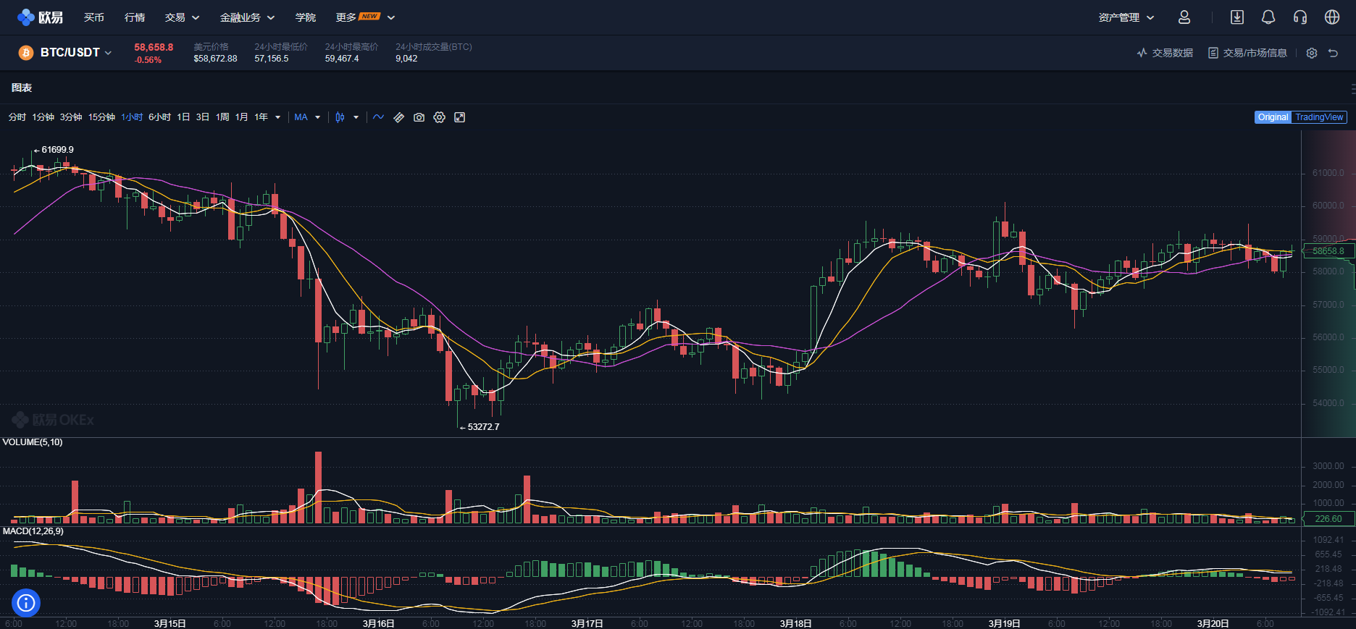Switch chart to Original mode
Screen dimensions: 1356x629
[1273, 117]
